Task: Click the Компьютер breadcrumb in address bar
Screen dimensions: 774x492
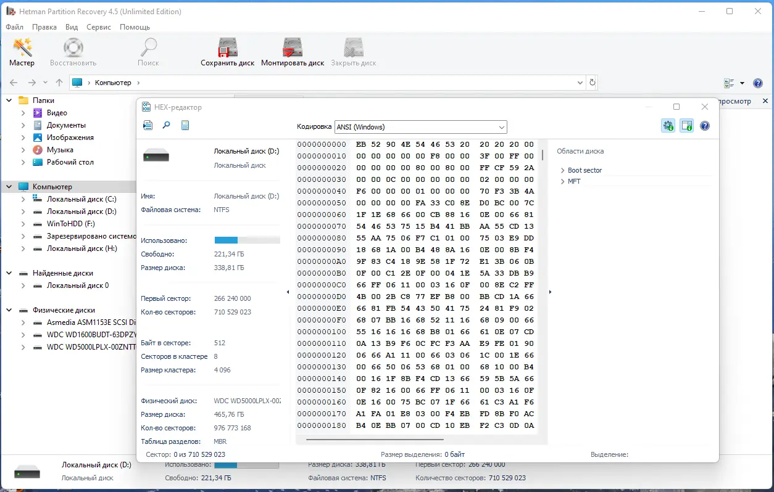Action: (x=113, y=83)
